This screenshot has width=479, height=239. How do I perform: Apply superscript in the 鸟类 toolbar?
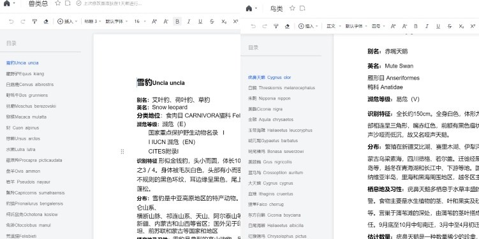point(473,26)
